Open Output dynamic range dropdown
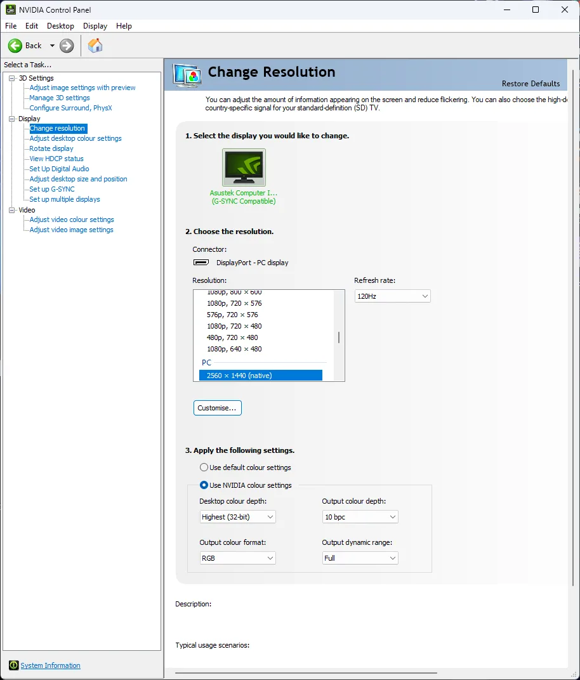 point(360,558)
